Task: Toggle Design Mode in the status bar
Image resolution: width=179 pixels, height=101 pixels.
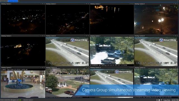Action: 167,100
